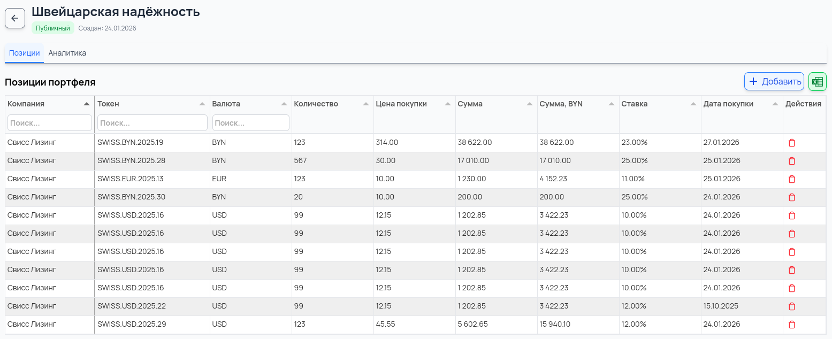
Task: Export positions via the Excel icon
Action: [x=817, y=82]
